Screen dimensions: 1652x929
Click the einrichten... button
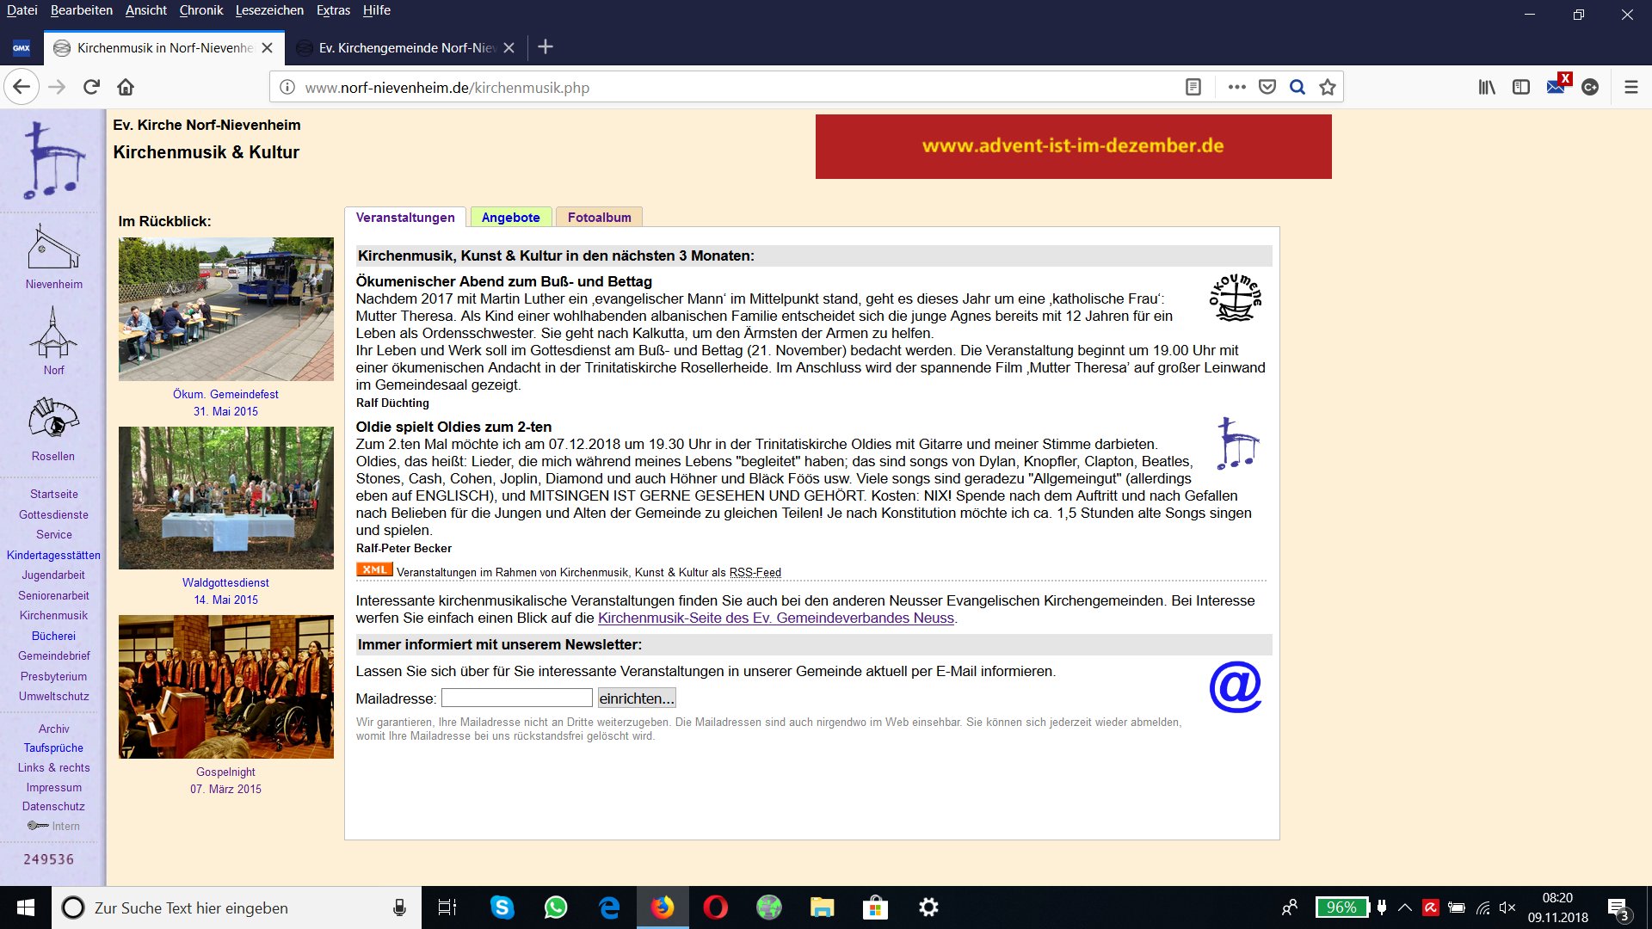click(637, 698)
